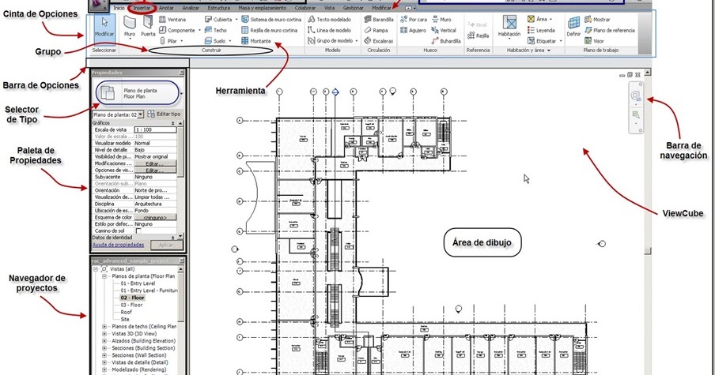Select the Modificar arrow tool
715x375 pixels.
[104, 28]
